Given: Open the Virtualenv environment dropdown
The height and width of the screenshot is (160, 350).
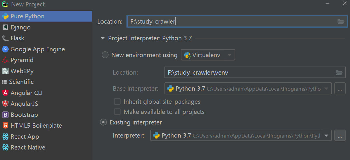Looking at the screenshot, I should [x=208, y=55].
